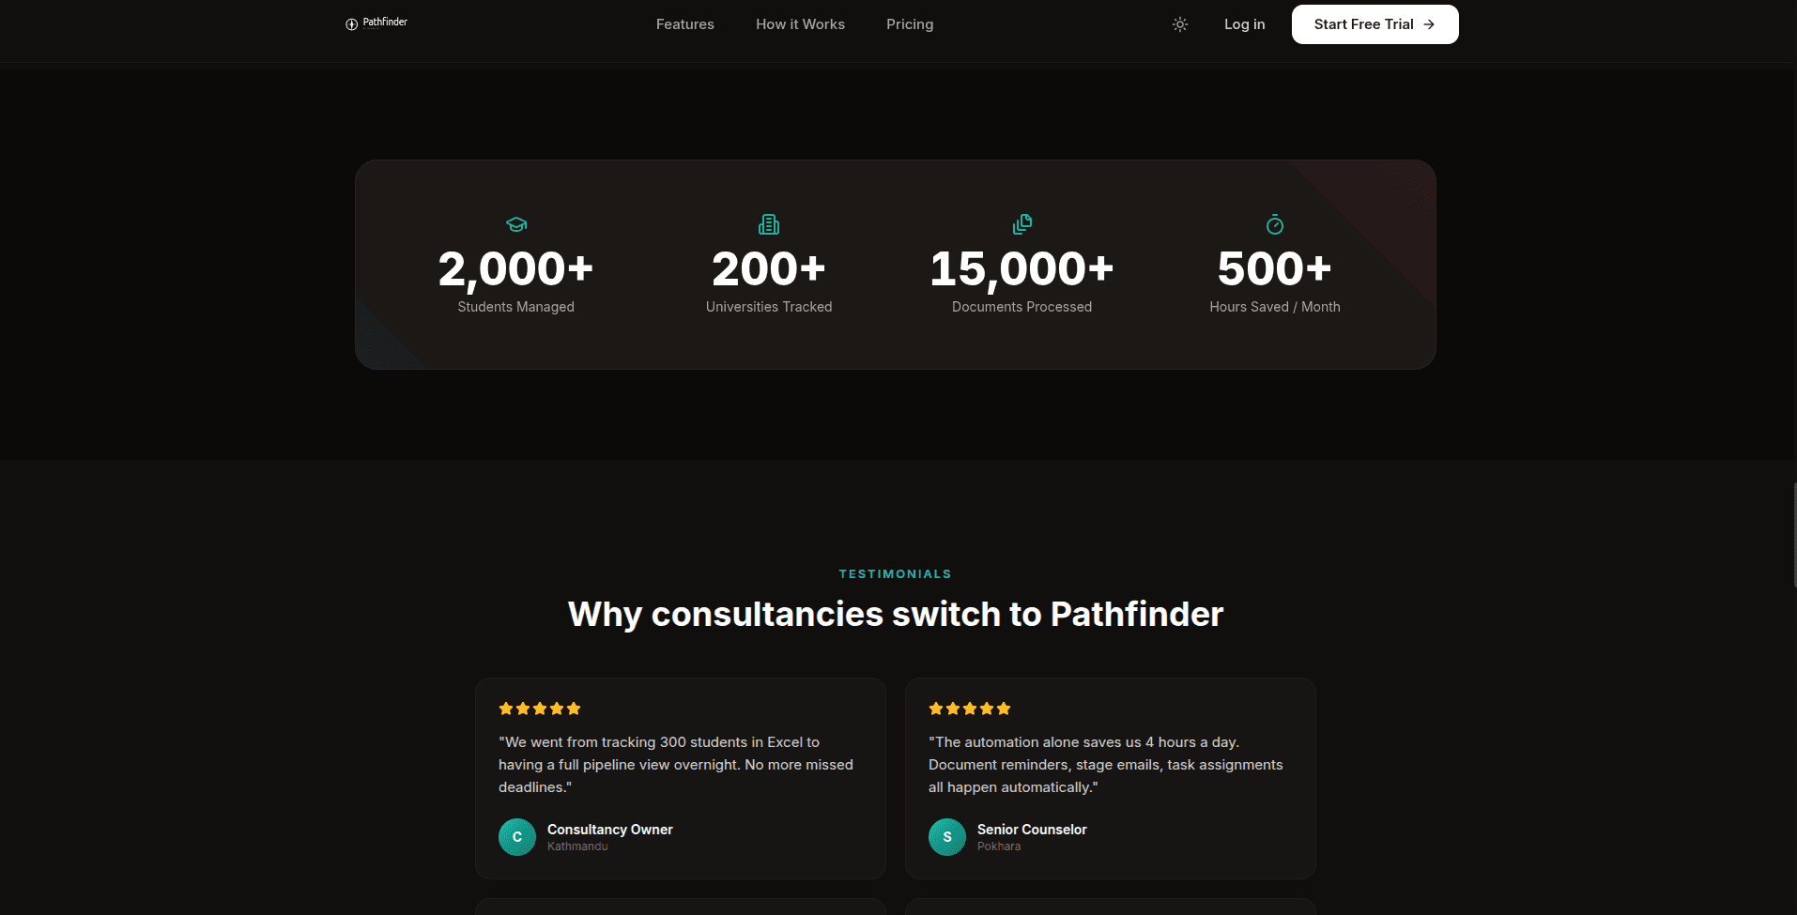
Task: Click the Kathmandu location text
Action: click(x=577, y=846)
